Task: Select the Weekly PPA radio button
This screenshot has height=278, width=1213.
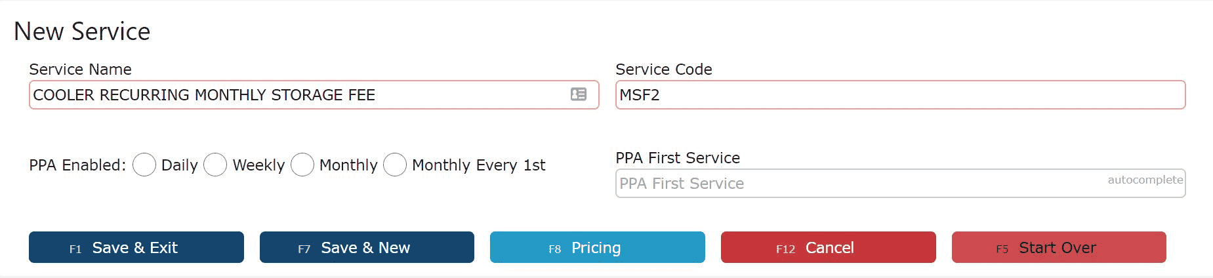Action: click(215, 165)
